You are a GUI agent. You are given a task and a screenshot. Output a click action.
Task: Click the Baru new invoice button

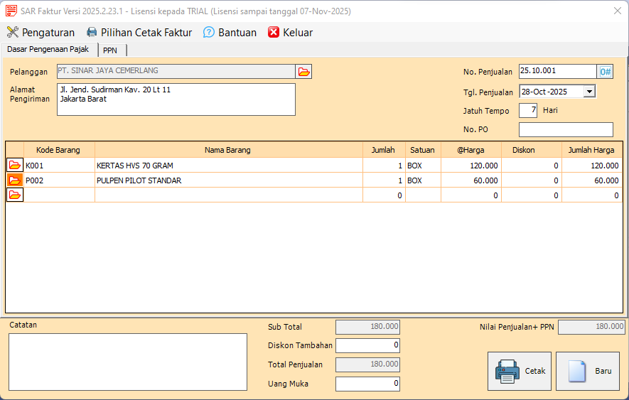coord(587,371)
